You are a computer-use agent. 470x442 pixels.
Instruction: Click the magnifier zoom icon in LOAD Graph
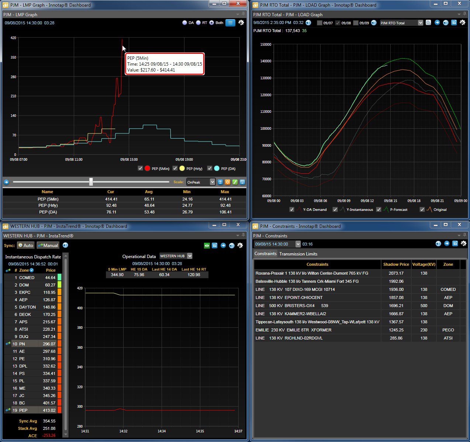(428, 23)
